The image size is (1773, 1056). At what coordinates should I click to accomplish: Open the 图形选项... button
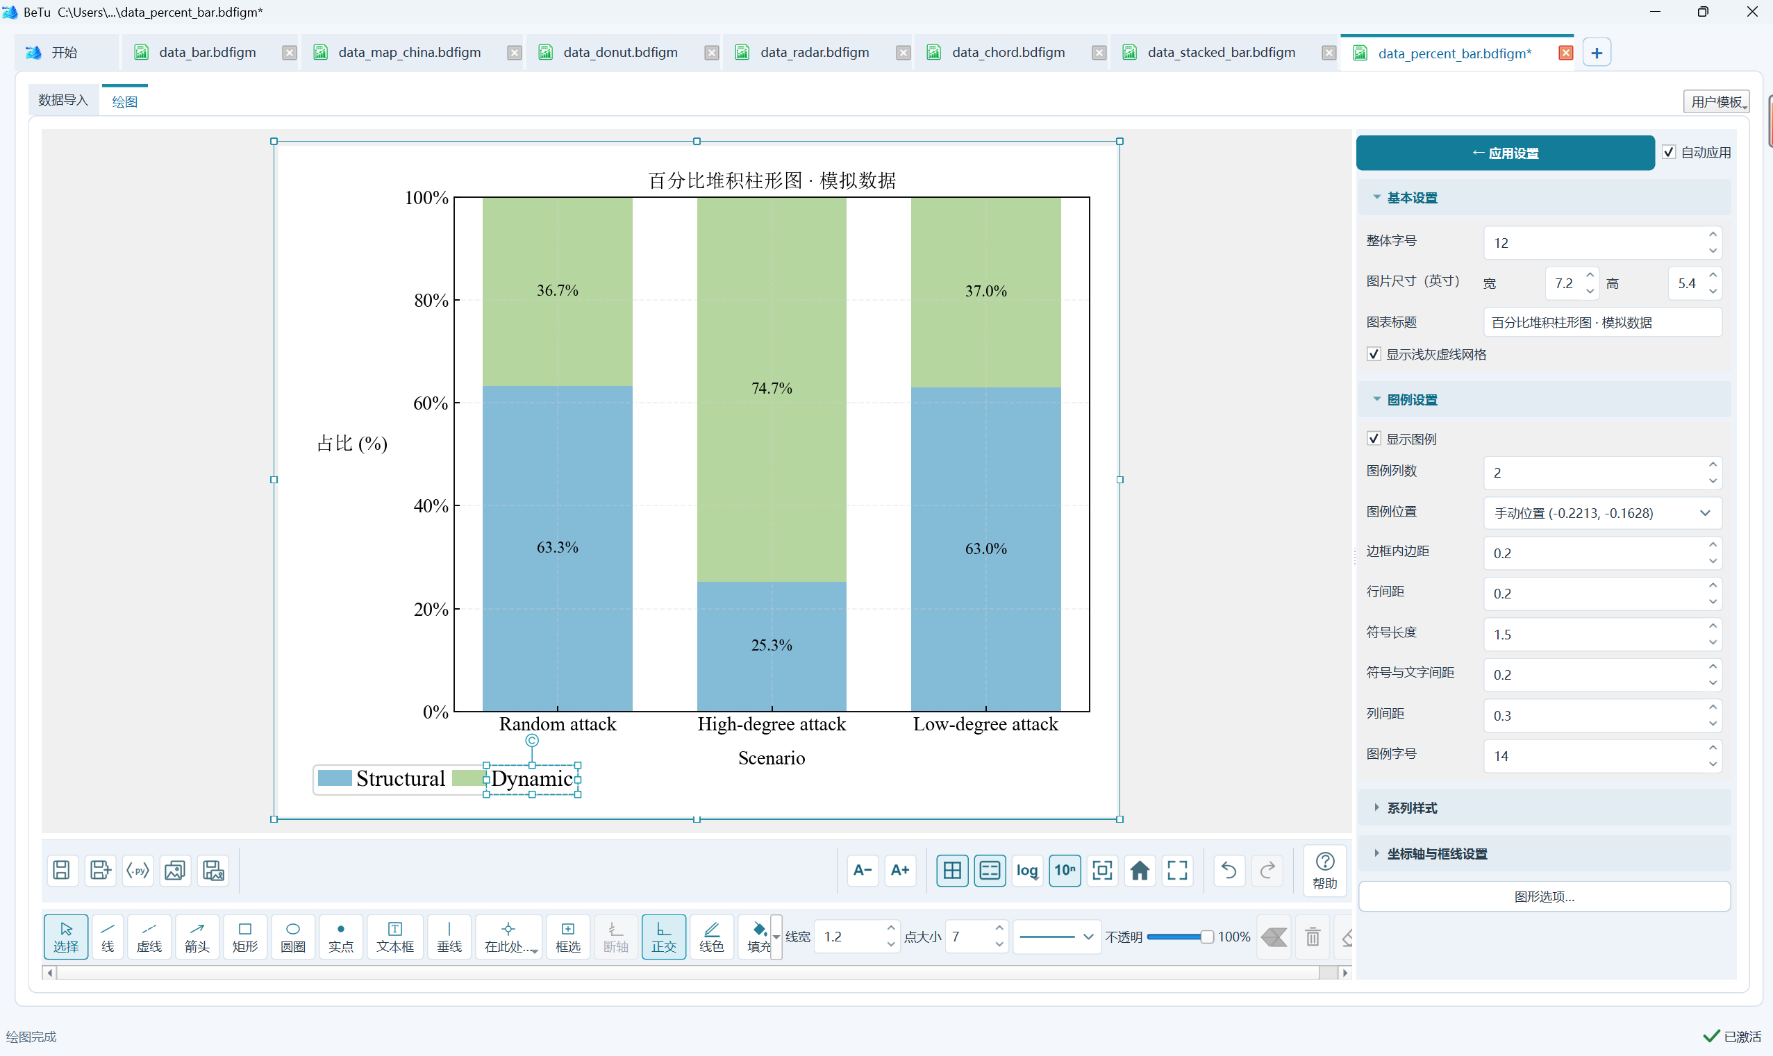click(1544, 896)
